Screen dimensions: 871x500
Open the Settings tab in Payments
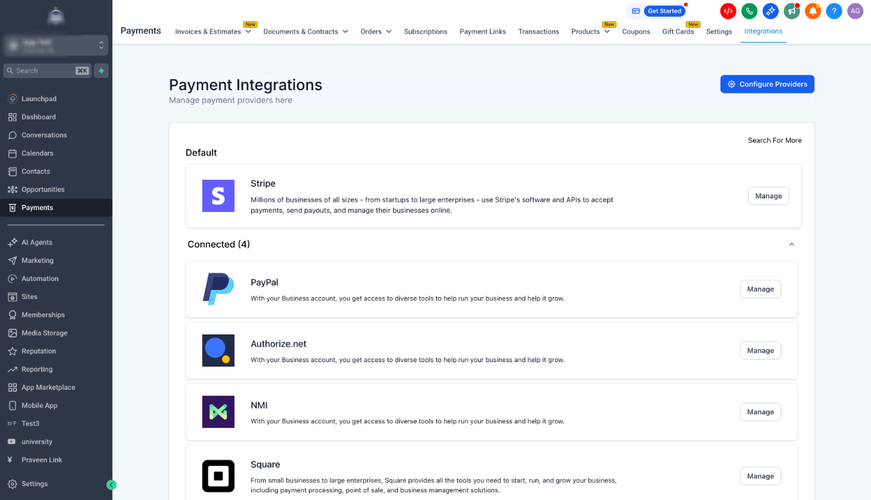point(719,32)
